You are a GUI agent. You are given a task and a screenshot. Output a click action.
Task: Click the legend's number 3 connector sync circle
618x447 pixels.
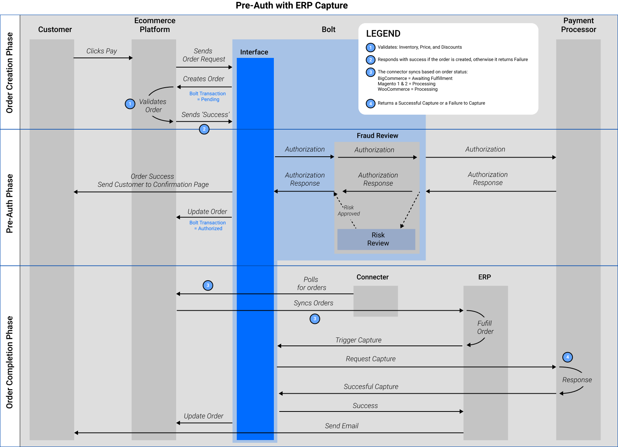click(370, 72)
